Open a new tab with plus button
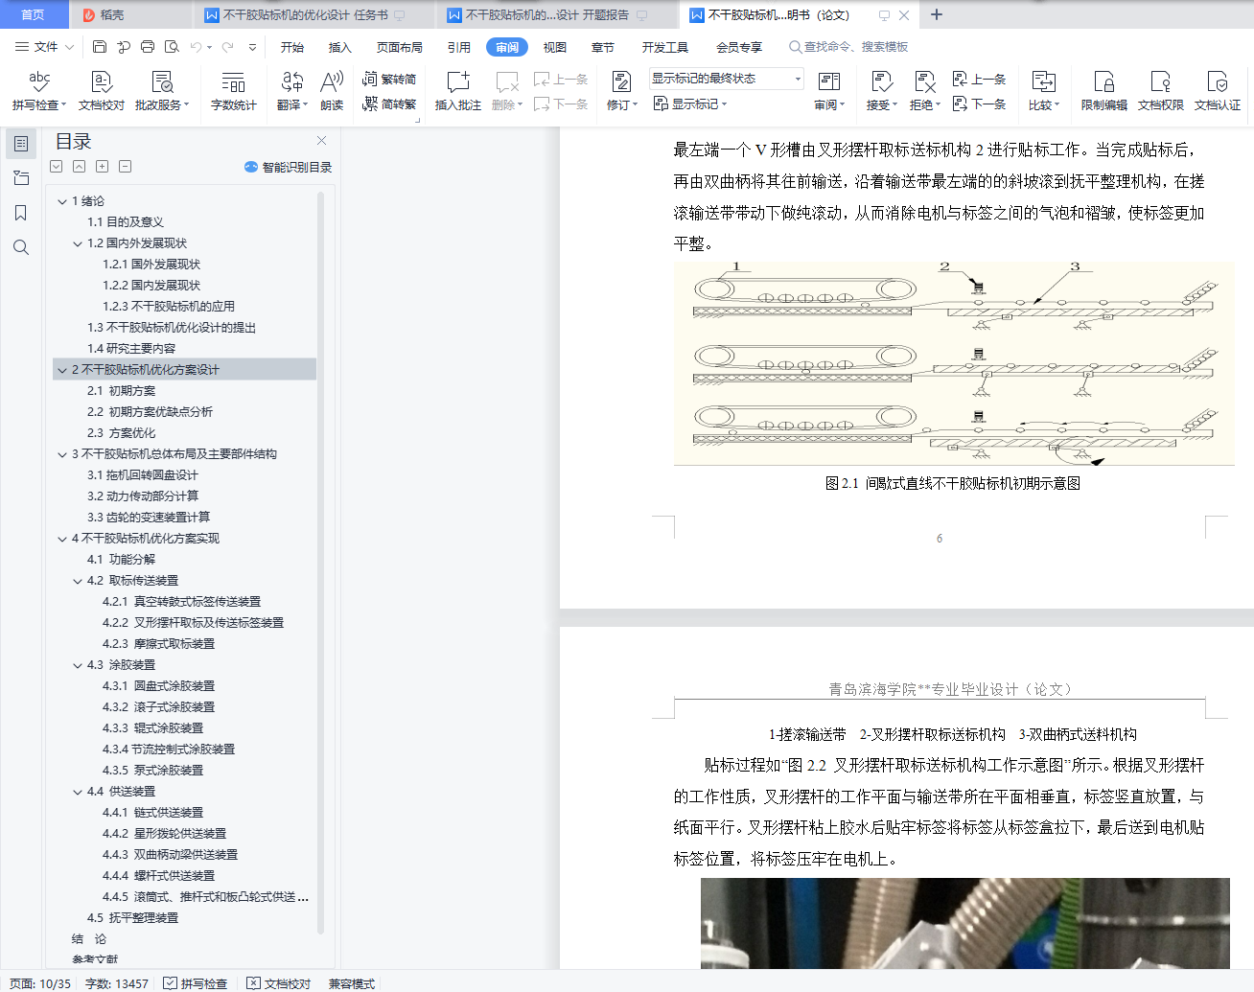 coord(937,14)
